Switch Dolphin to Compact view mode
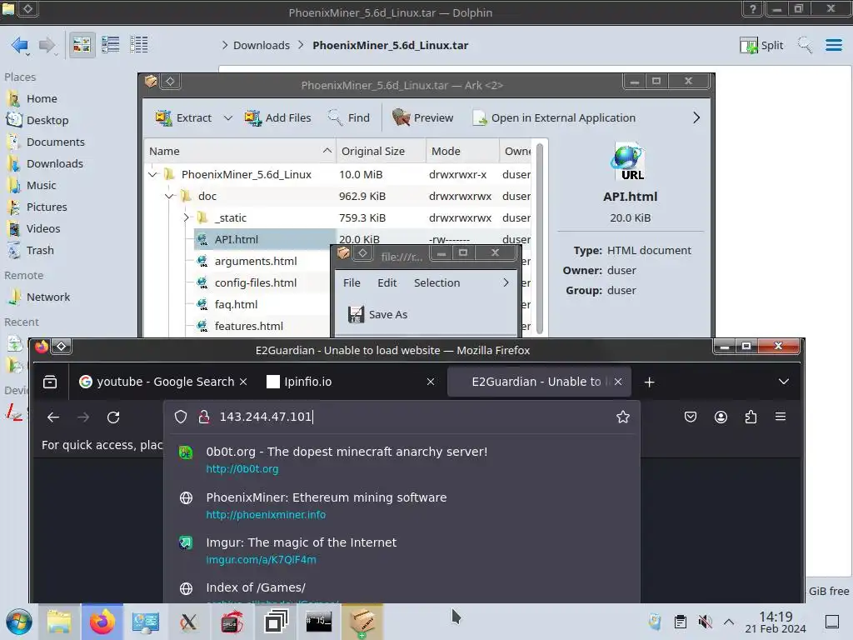 [111, 45]
